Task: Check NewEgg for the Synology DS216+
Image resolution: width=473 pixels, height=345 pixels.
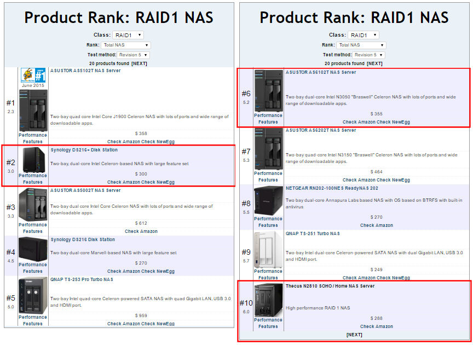Action: pos(158,182)
